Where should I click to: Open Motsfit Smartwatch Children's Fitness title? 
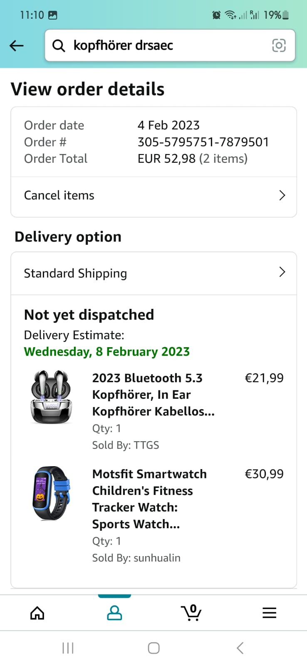[149, 499]
